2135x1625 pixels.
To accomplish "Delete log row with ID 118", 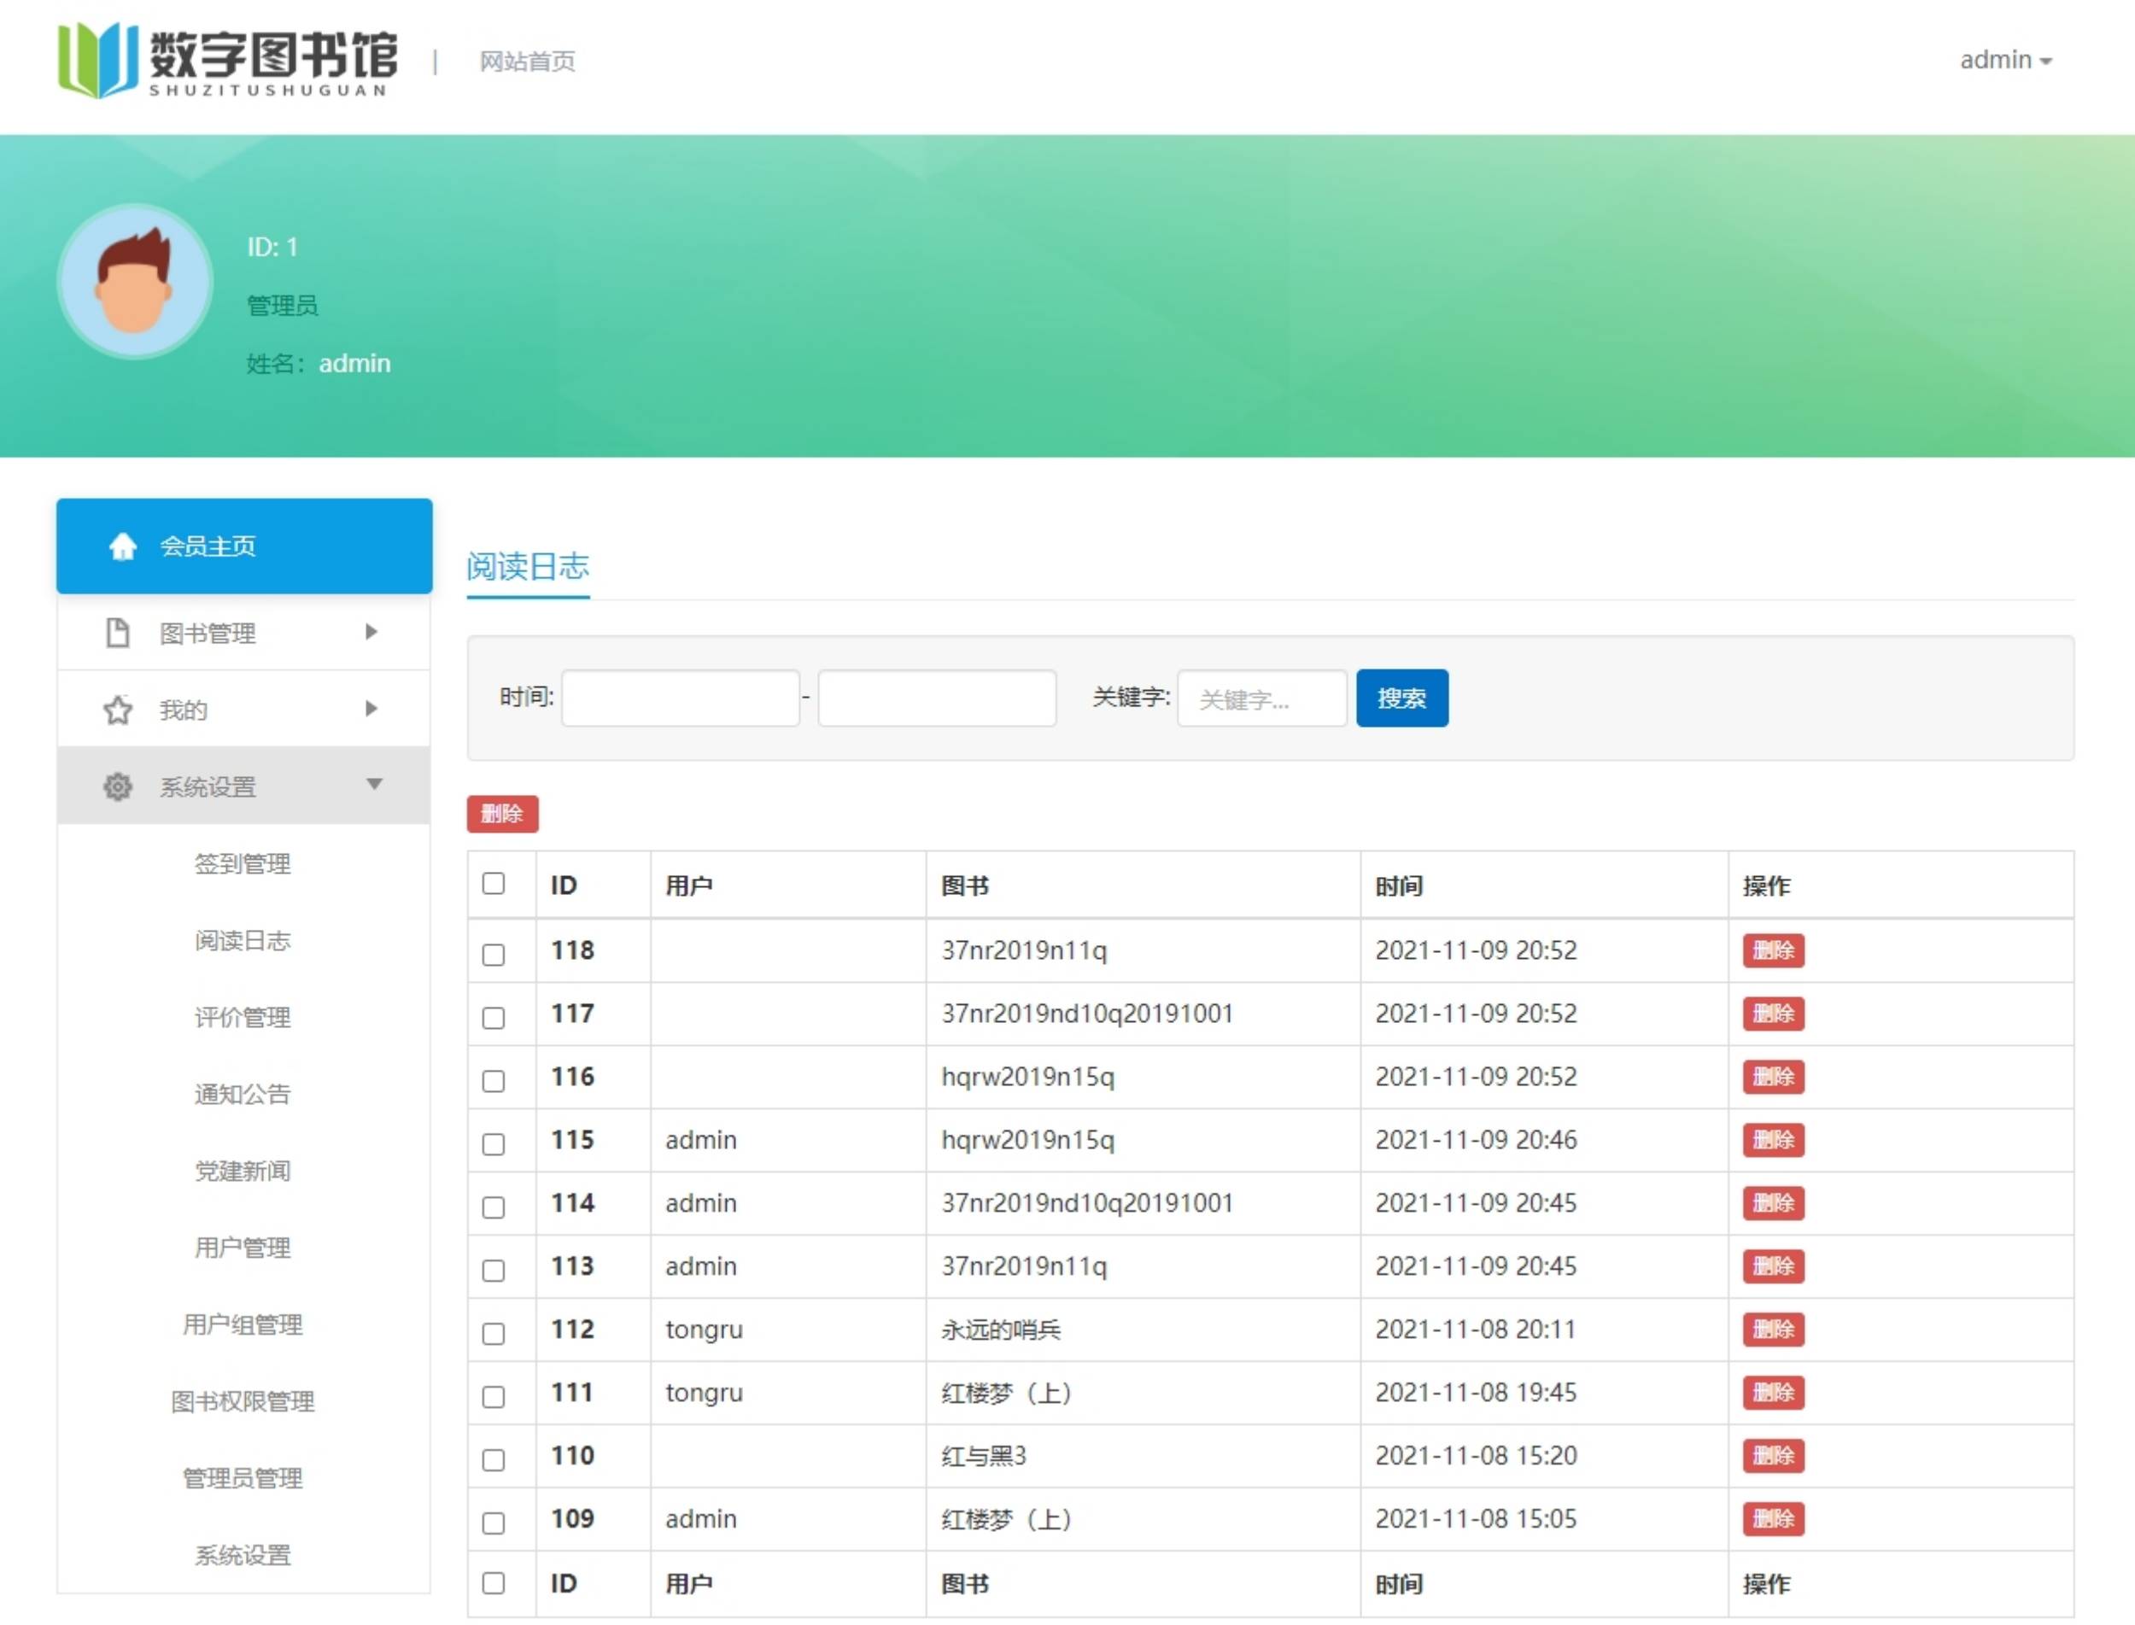I will click(x=1772, y=950).
